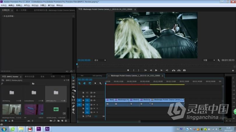This screenshot has height=132, width=236.
Task: Open the button editor plus icon
Action: (233, 70)
